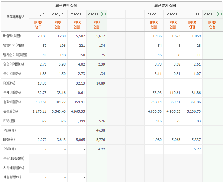Click the EPS(원) row label
224x183 pixels.
[9, 121]
